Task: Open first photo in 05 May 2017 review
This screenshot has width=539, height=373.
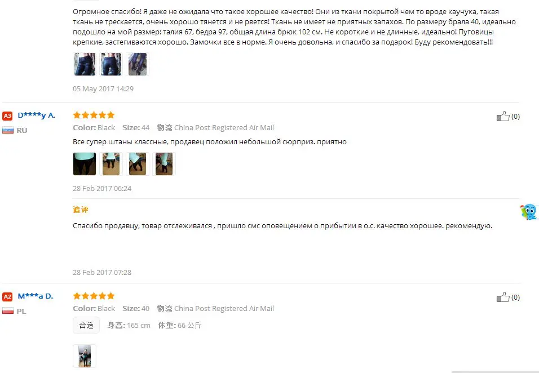Action: point(85,64)
